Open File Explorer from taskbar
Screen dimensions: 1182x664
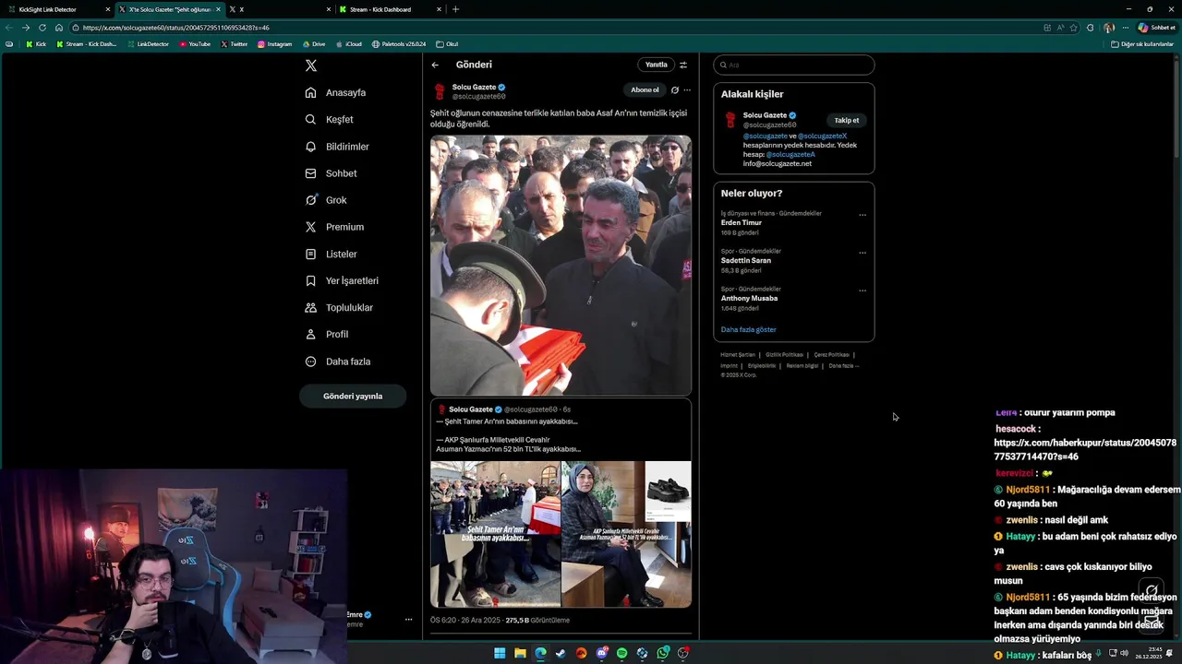(x=520, y=653)
